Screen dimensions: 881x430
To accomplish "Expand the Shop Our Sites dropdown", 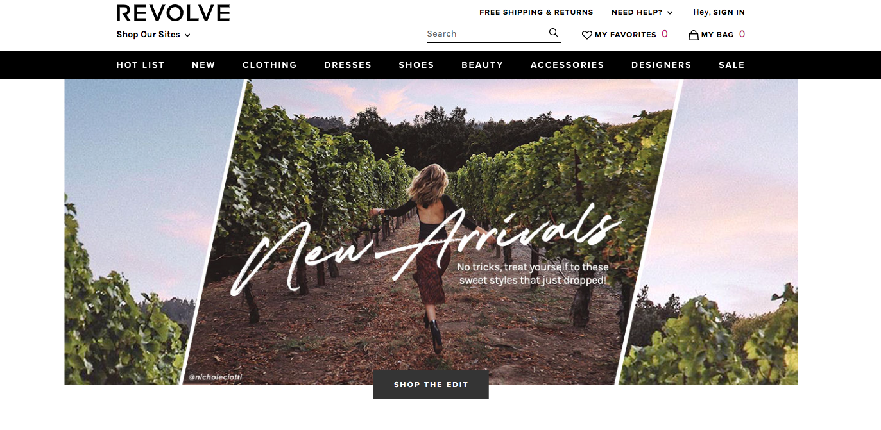I will coord(153,35).
